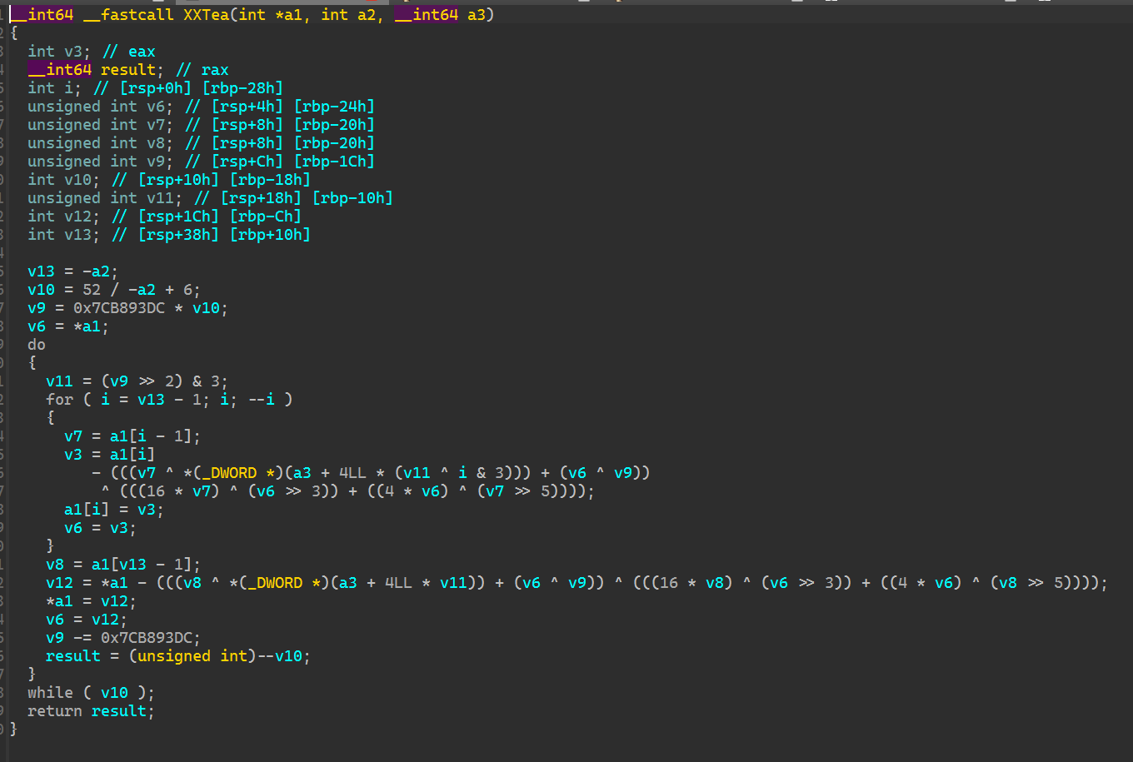Click the 'return result' statement
The width and height of the screenshot is (1133, 762).
[x=91, y=711]
